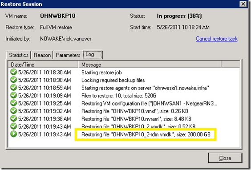The width and height of the screenshot is (251, 170).
Task: Click timestamp 10:19:25 AM in the log
Action: click(45, 103)
